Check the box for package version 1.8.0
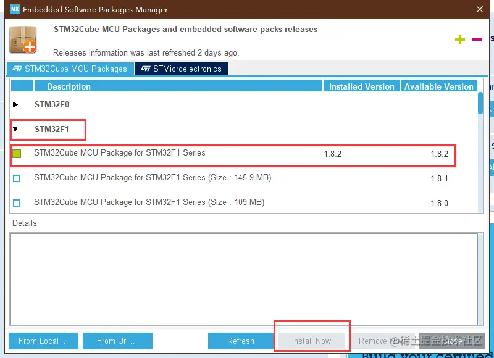 tap(17, 203)
